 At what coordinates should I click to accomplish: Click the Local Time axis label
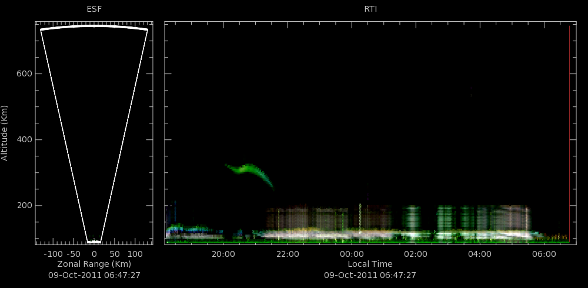(370, 264)
